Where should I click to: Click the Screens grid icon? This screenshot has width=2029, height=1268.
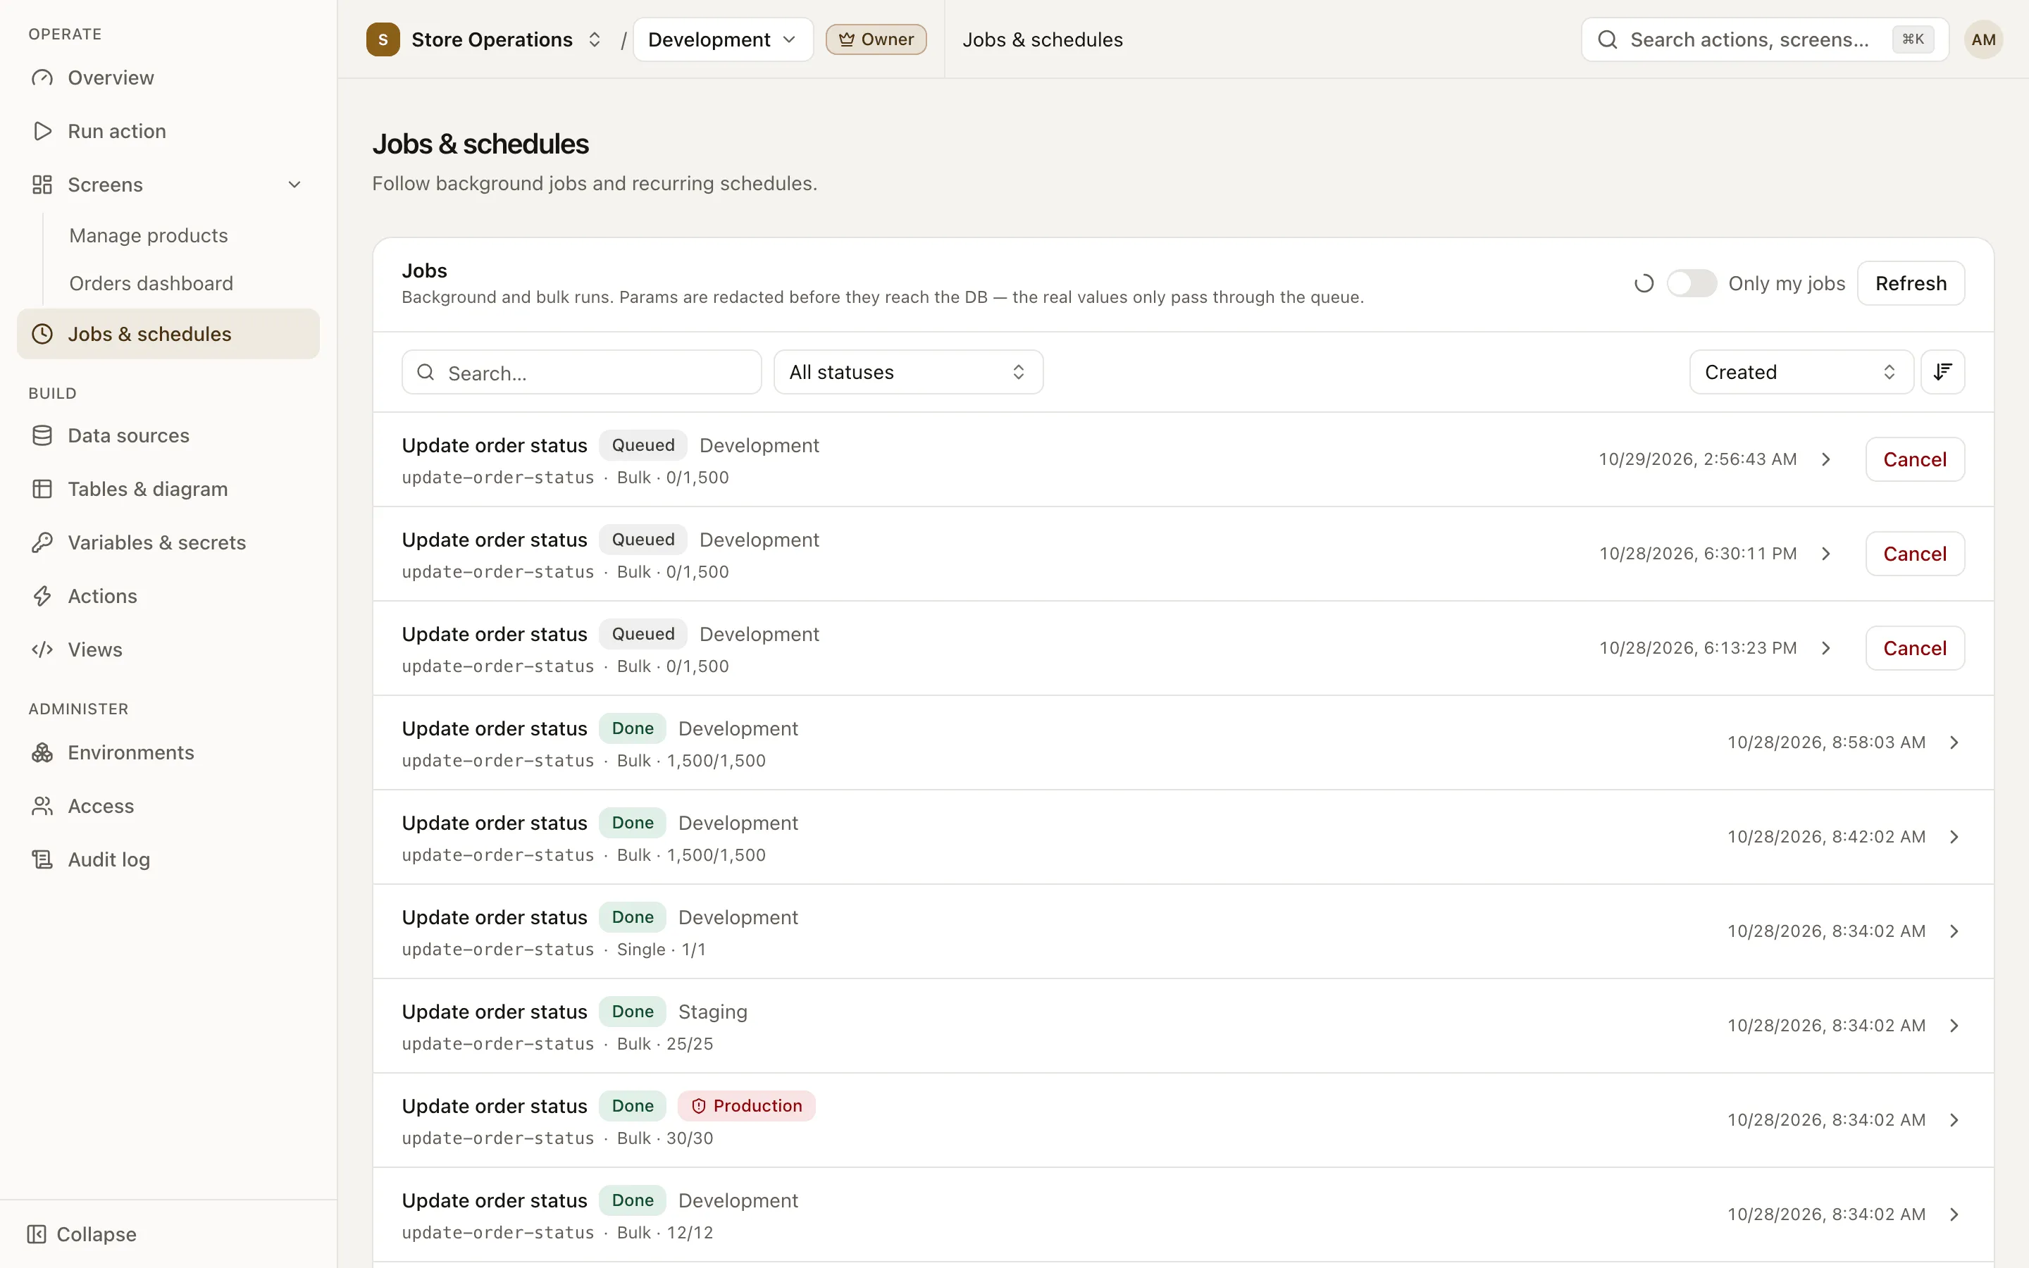pyautogui.click(x=42, y=185)
